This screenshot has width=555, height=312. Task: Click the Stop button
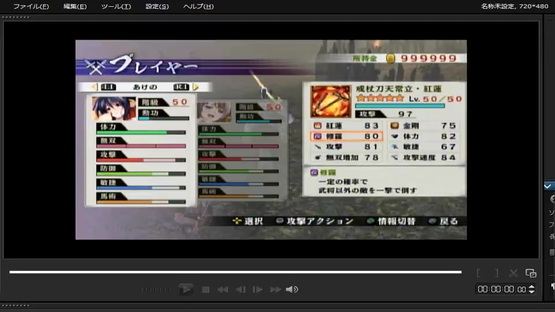(x=206, y=289)
